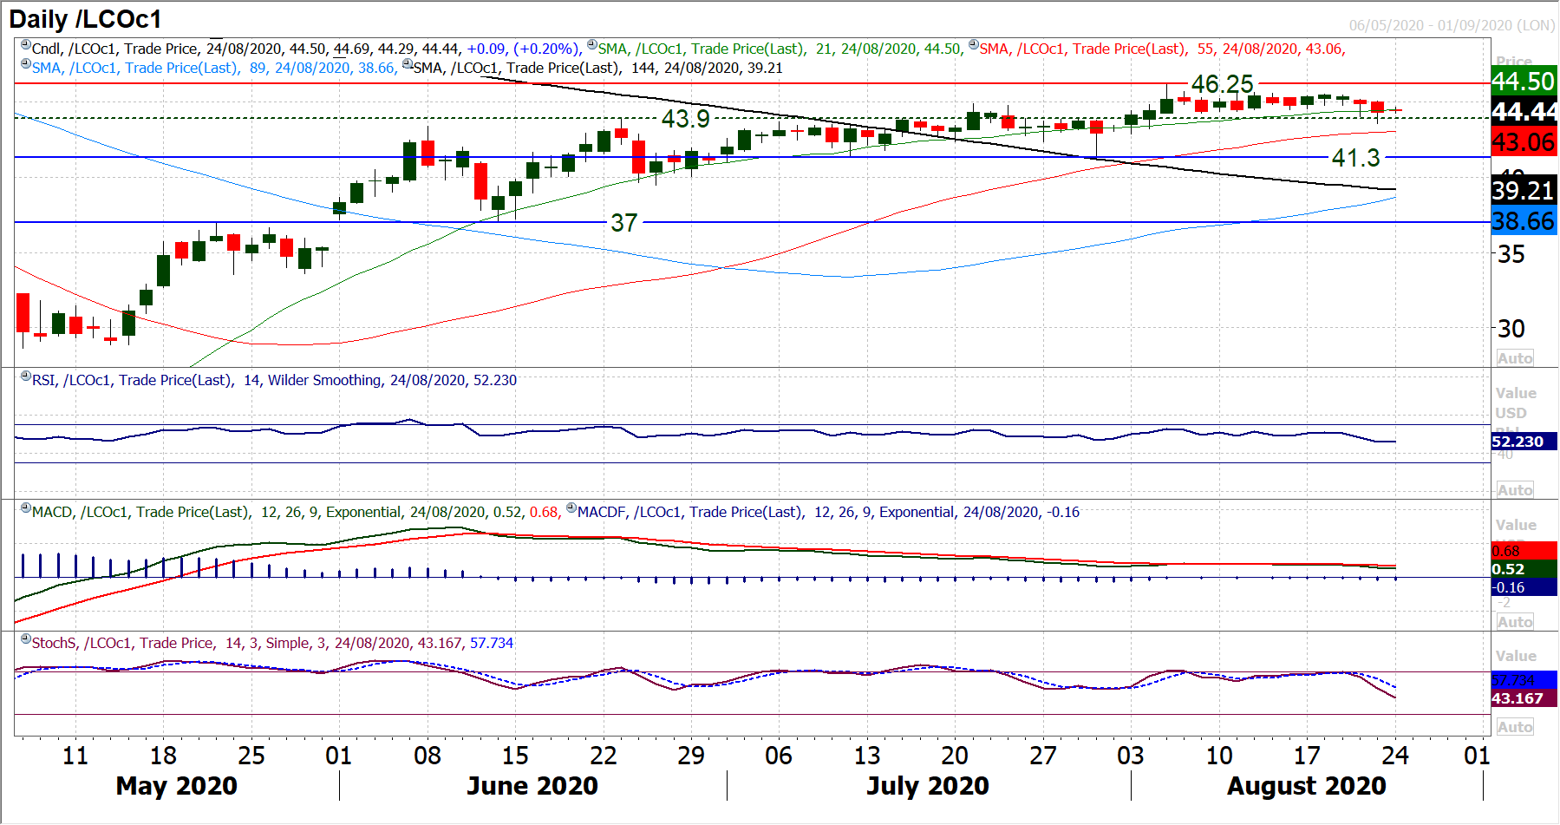This screenshot has width=1560, height=825.
Task: Click the 37 support level label
Action: (624, 223)
